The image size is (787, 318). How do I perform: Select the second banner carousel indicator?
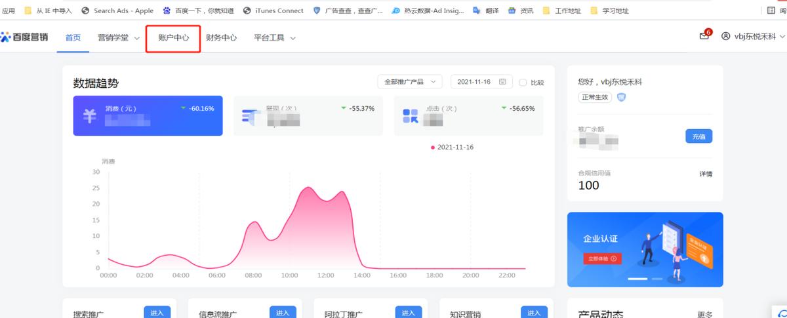point(657,279)
